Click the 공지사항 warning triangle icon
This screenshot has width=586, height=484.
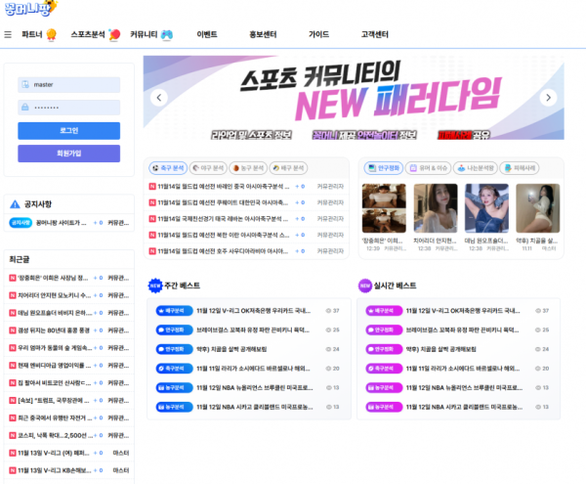pyautogui.click(x=15, y=204)
